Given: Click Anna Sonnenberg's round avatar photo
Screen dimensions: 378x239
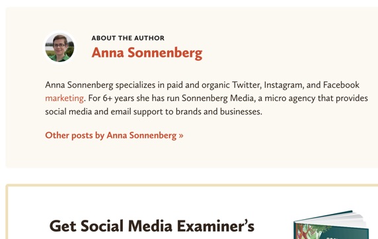Looking at the screenshot, I should pos(59,48).
